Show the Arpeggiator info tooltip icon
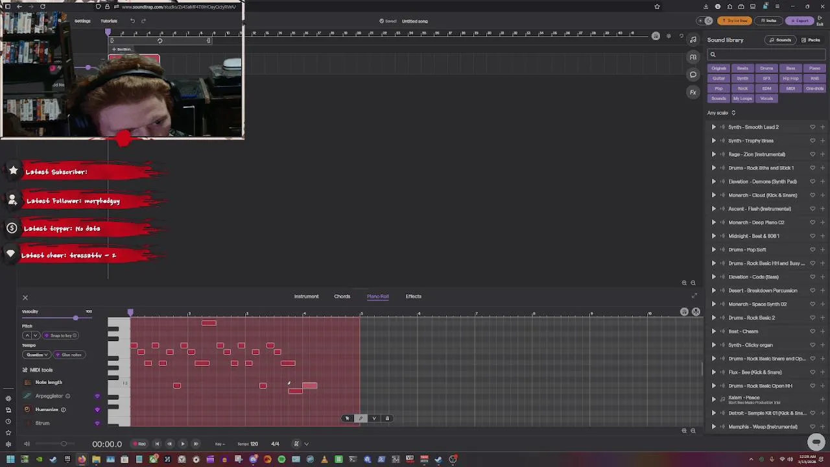This screenshot has width=830, height=467. tap(68, 396)
